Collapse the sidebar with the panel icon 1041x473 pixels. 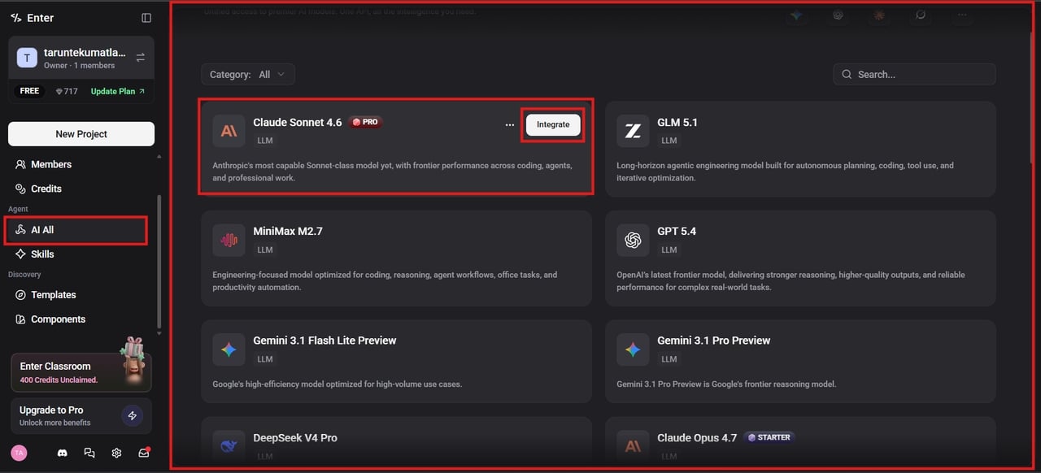click(146, 18)
